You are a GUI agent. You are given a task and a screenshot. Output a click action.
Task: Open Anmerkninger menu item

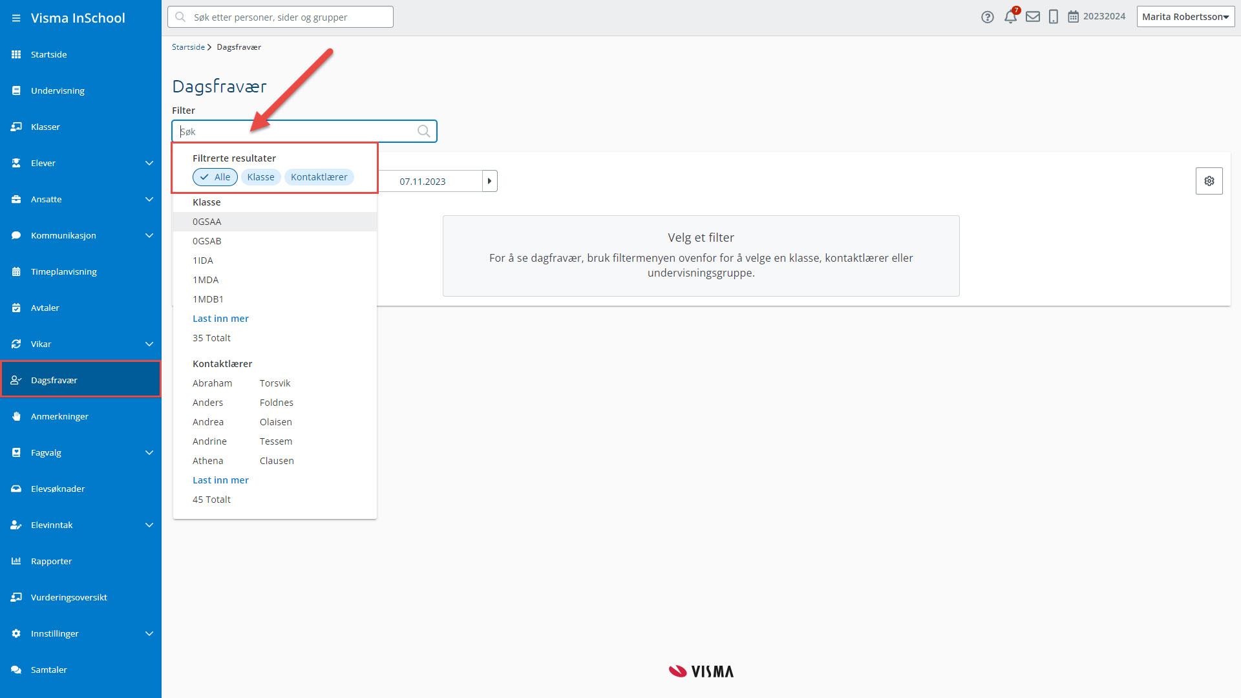pyautogui.click(x=81, y=416)
